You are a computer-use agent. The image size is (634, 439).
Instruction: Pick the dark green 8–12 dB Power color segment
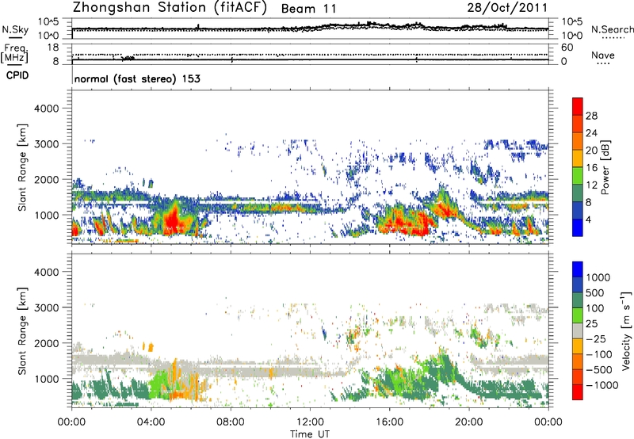pyautogui.click(x=578, y=193)
